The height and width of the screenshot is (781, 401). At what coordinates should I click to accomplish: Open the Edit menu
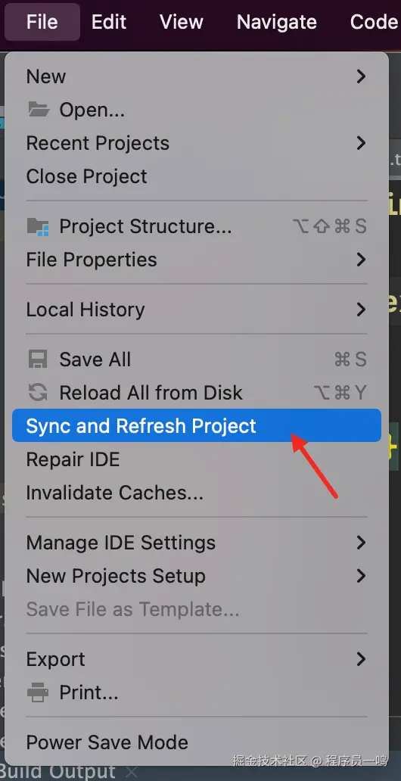109,22
